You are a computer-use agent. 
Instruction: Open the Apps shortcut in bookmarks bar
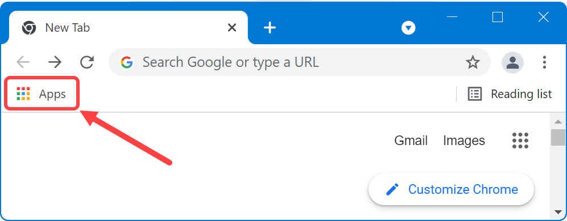point(41,93)
